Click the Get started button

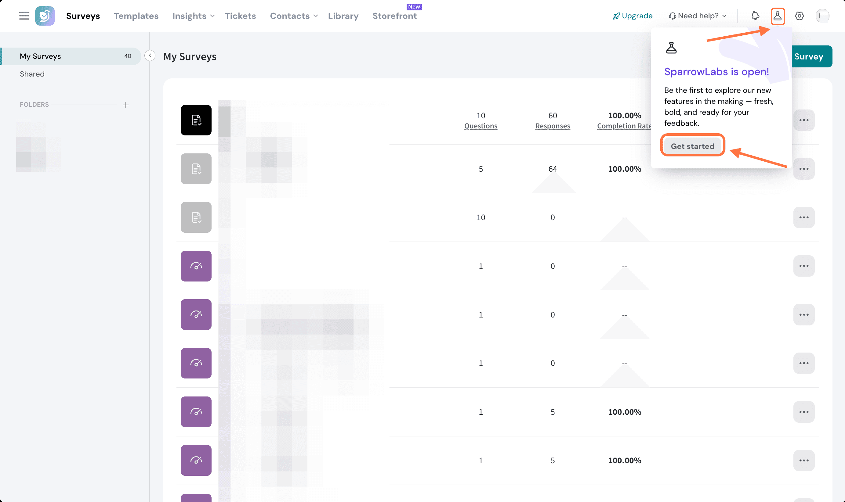pyautogui.click(x=692, y=146)
